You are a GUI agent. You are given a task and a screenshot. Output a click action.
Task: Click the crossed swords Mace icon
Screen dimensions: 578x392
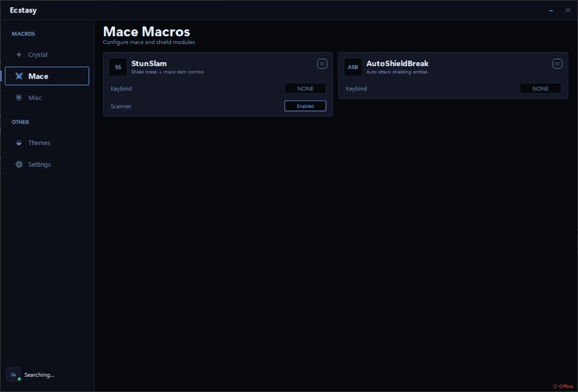click(19, 76)
